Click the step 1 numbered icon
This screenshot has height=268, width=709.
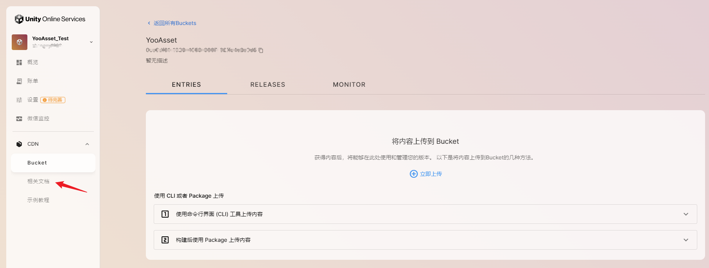click(165, 214)
